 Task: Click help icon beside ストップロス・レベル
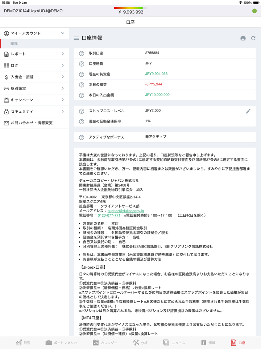click(x=82, y=111)
